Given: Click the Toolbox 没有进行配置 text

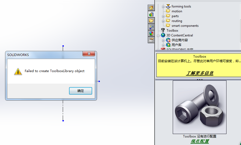Looking at the screenshot, I should click(200, 136).
